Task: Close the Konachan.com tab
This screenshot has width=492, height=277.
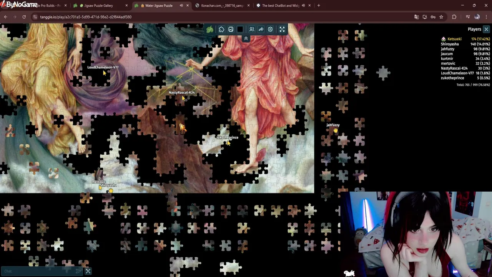Action: coord(248,5)
